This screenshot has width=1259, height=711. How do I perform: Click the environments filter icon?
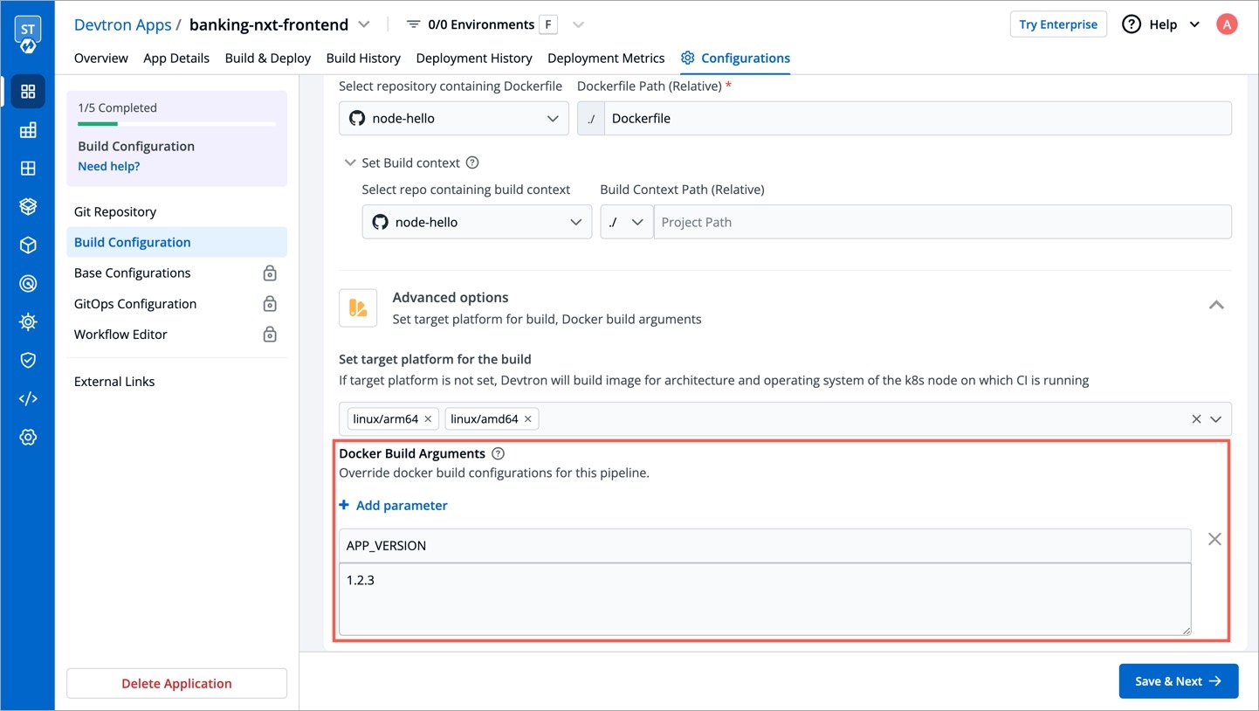pyautogui.click(x=414, y=24)
